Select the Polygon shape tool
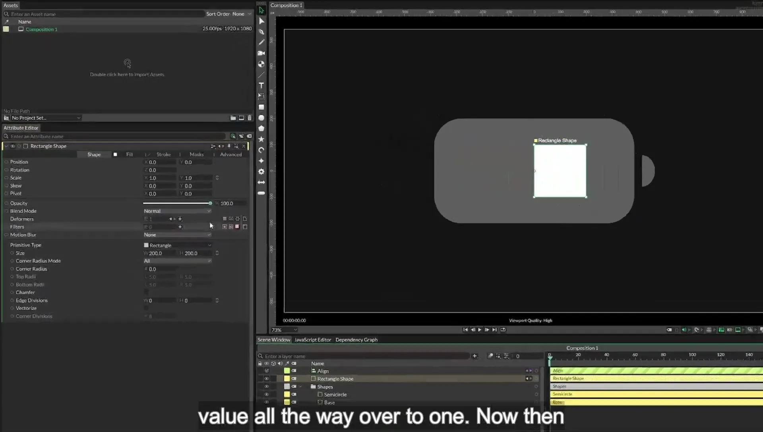Viewport: 763px width, 432px height. pyautogui.click(x=261, y=128)
